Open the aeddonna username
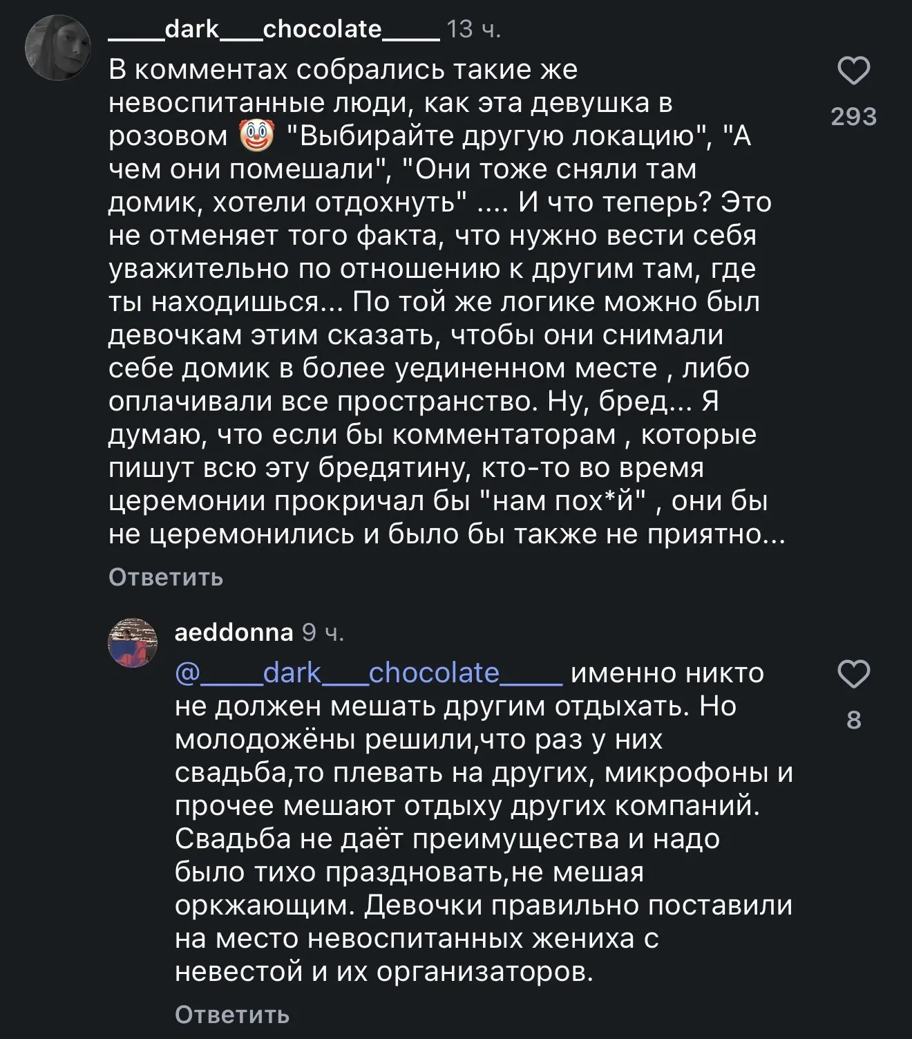This screenshot has width=912, height=1039. [234, 632]
